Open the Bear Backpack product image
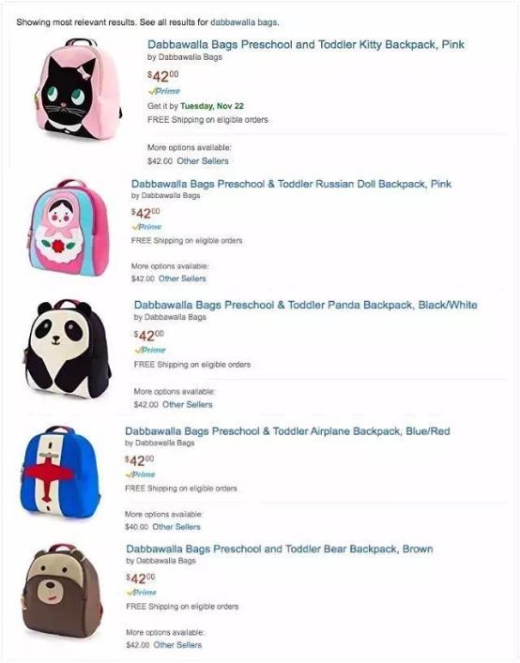The height and width of the screenshot is (663, 520). click(62, 591)
